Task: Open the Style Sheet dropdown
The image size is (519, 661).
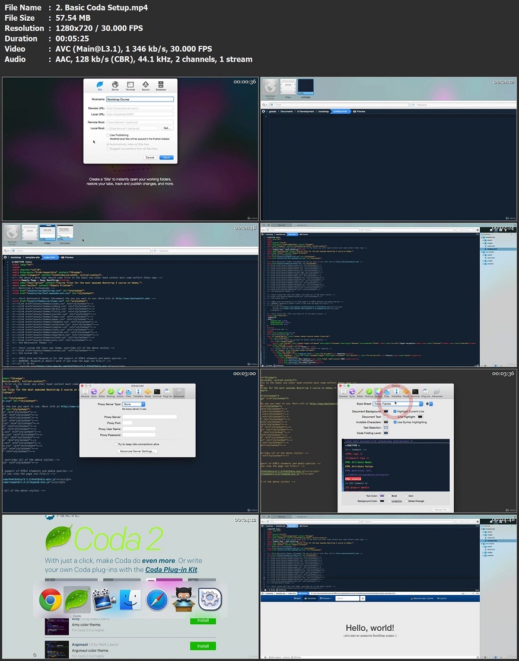Action: click(x=397, y=404)
